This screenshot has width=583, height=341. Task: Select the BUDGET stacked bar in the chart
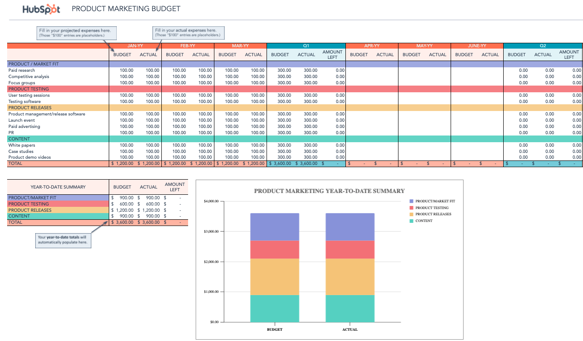275,267
